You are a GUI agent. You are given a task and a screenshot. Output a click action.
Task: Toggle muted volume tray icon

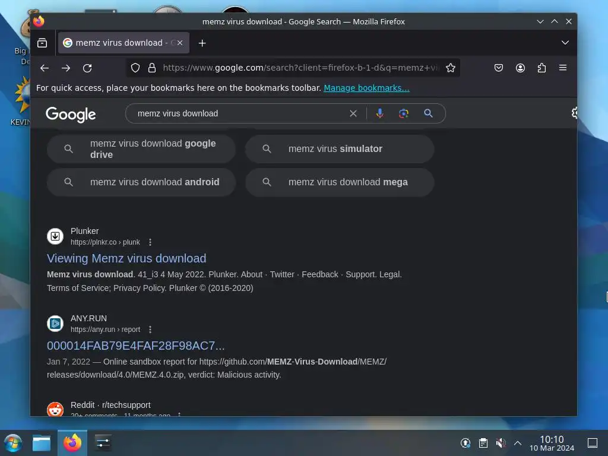tap(501, 443)
